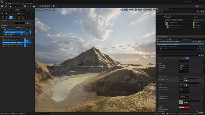Open the viewport hamburger options menu
The height and width of the screenshot is (115, 205).
pyautogui.click(x=37, y=10)
